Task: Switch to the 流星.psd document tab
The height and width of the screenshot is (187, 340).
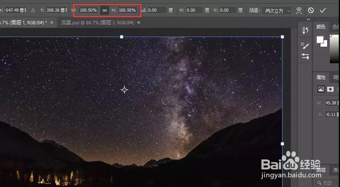Action: point(97,22)
